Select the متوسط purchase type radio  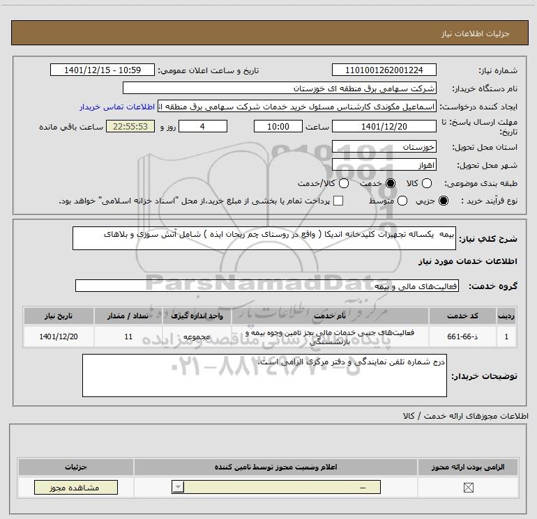(x=402, y=201)
